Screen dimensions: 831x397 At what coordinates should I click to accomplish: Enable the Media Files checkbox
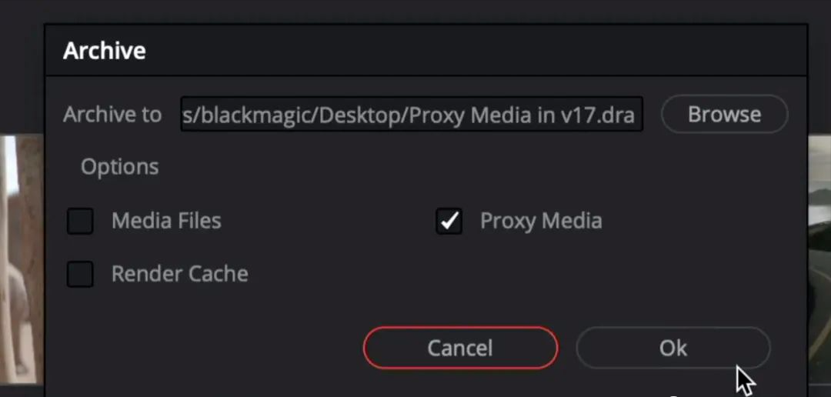pos(80,221)
